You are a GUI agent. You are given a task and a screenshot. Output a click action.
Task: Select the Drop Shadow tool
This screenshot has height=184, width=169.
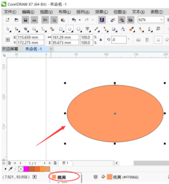[114, 29]
